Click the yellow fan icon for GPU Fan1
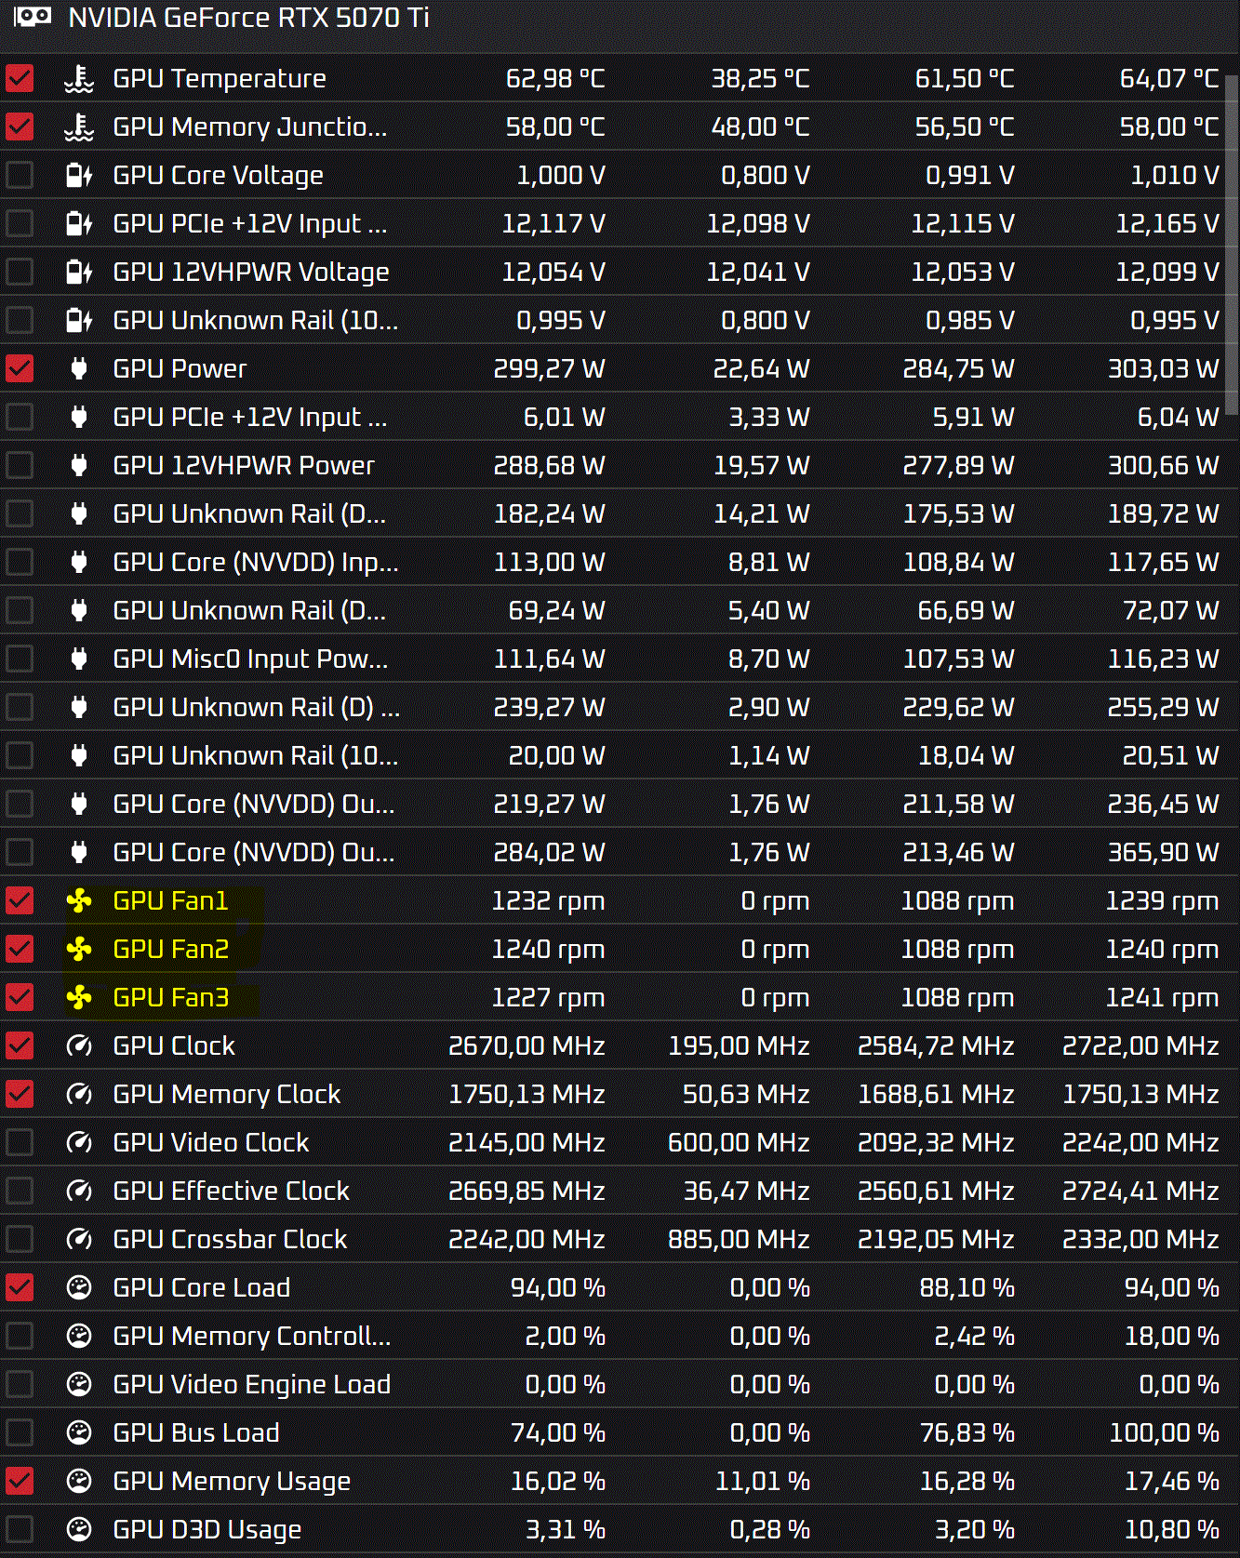Viewport: 1240px width, 1558px height. (x=79, y=900)
